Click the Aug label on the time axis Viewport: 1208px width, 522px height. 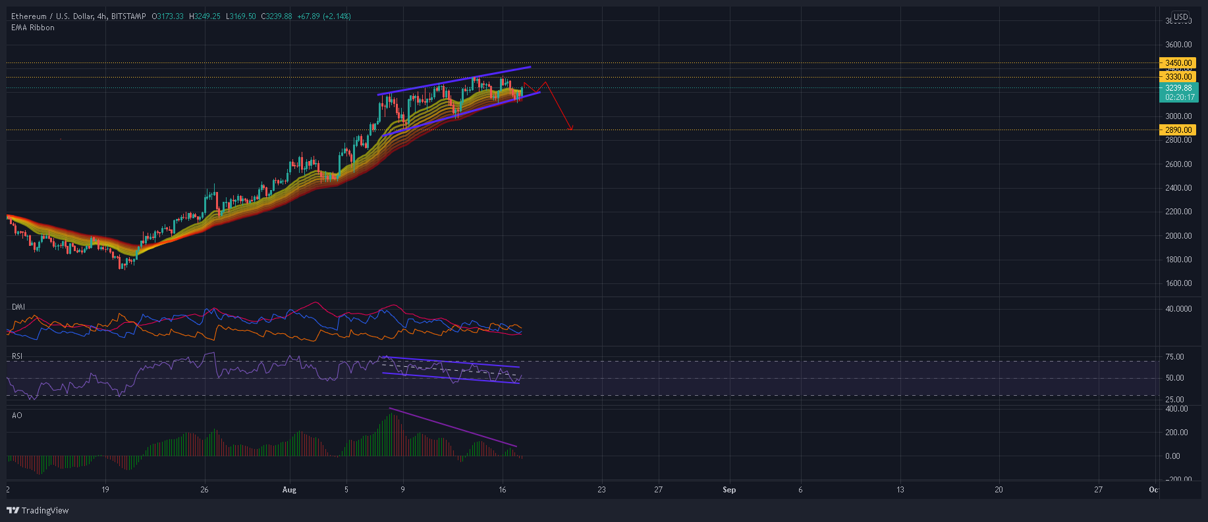(x=288, y=490)
